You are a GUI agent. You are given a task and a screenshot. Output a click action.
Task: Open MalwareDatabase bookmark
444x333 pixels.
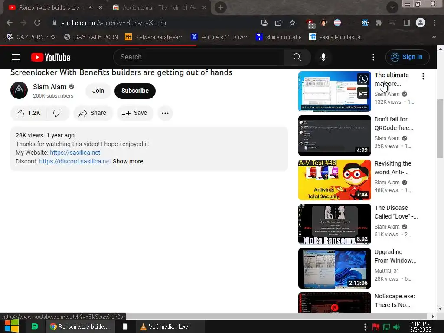155,37
